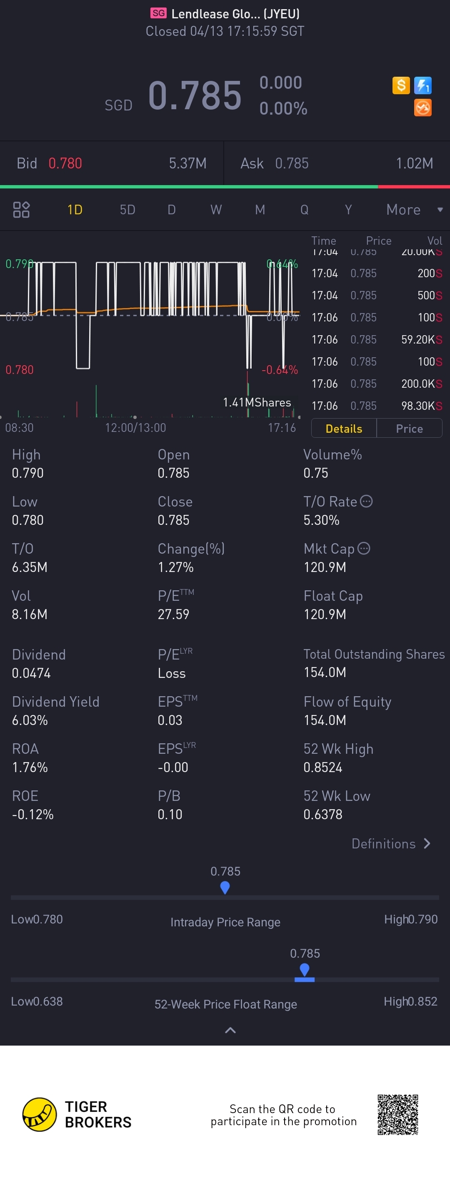Tap the promotion QR code
This screenshot has width=450, height=1184.
(x=397, y=1115)
